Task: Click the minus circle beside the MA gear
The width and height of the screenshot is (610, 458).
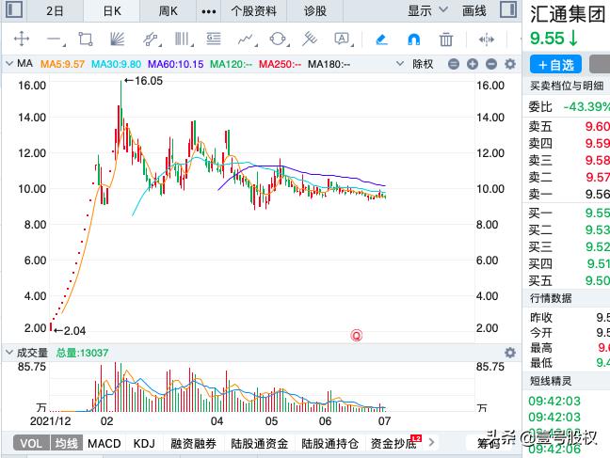Action: pos(491,64)
